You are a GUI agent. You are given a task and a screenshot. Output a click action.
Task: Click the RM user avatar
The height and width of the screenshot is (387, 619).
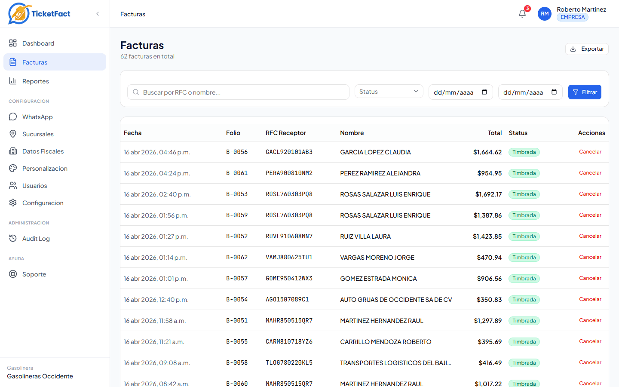(545, 14)
